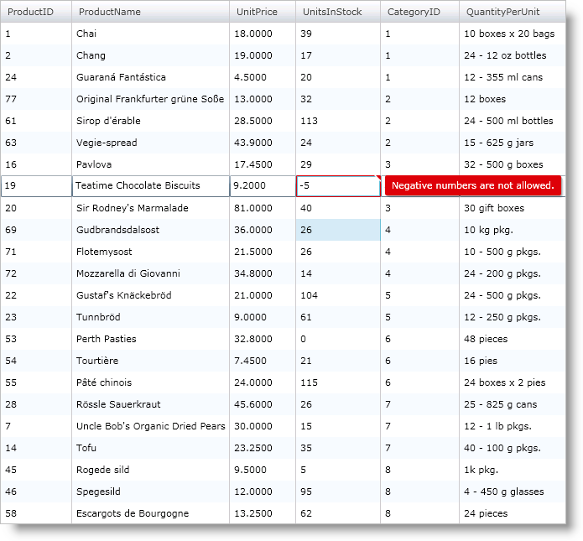Image resolution: width=583 pixels, height=541 pixels.
Task: Select the highlighted 26 stock cell for Gudbrandsdalsost
Action: pos(337,230)
